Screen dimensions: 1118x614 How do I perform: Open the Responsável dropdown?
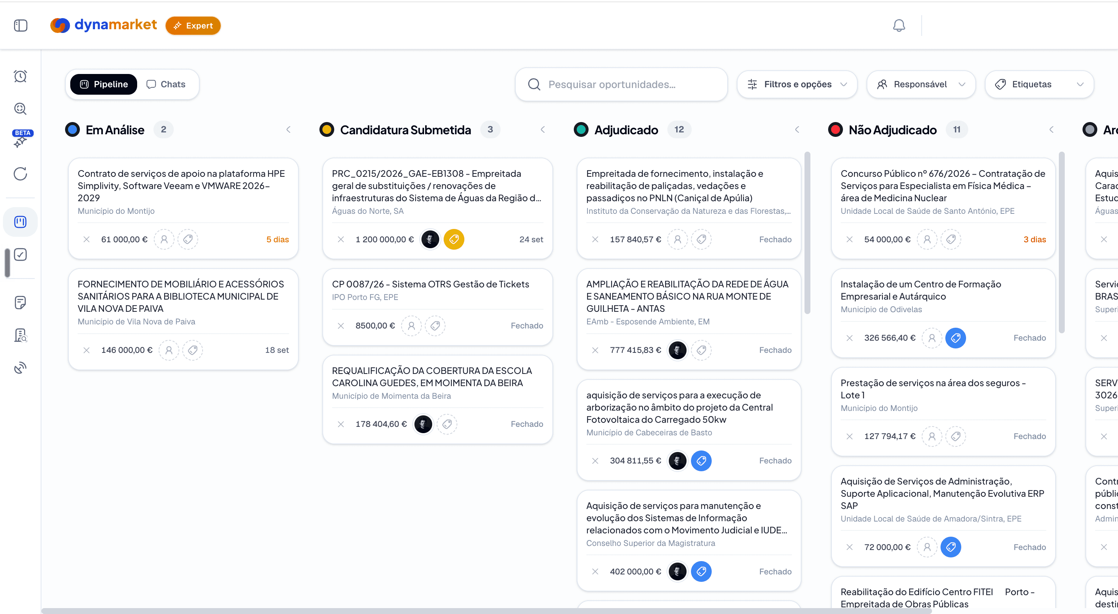click(x=921, y=84)
